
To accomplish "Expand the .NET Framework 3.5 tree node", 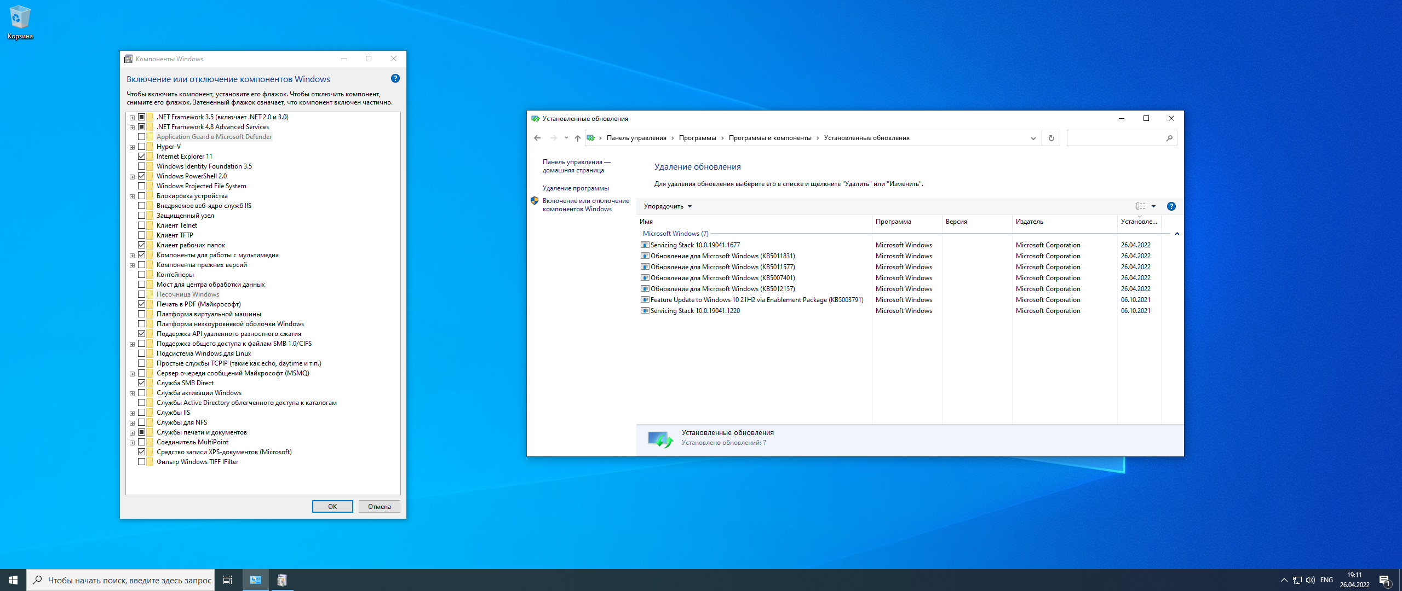I will click(x=132, y=118).
